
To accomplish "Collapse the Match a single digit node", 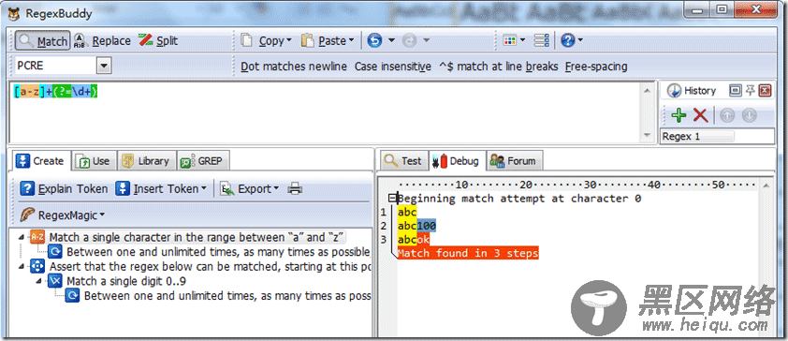I will point(38,281).
